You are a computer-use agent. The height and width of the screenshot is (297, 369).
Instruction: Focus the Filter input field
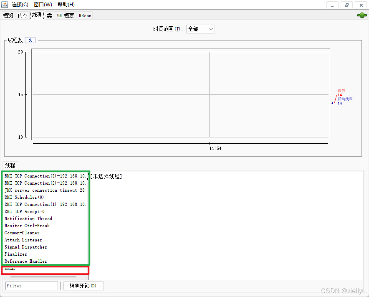(32, 286)
